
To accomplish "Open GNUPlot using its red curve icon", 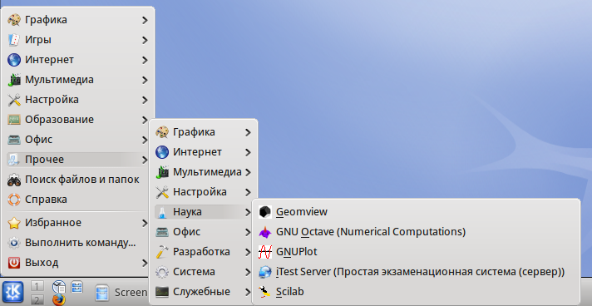I will (x=265, y=252).
